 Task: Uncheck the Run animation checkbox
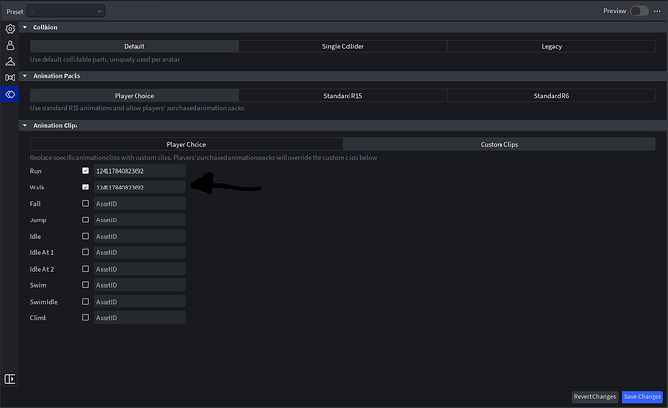(85, 170)
